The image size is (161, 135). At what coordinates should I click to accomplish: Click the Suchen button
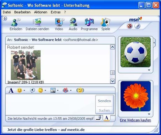coord(104,110)
